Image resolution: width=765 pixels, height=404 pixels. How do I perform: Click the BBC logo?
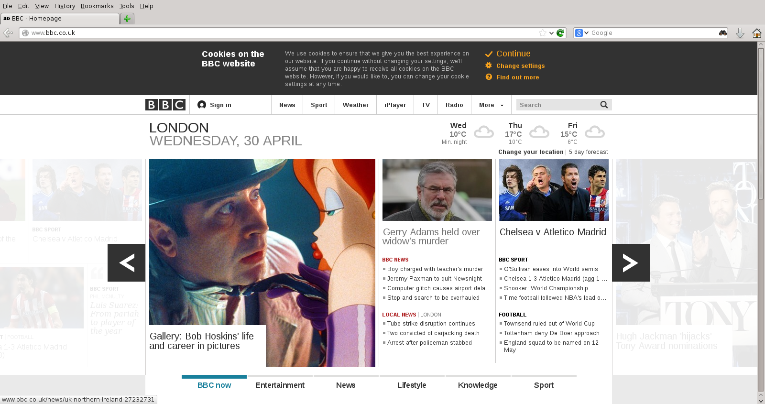(x=165, y=105)
